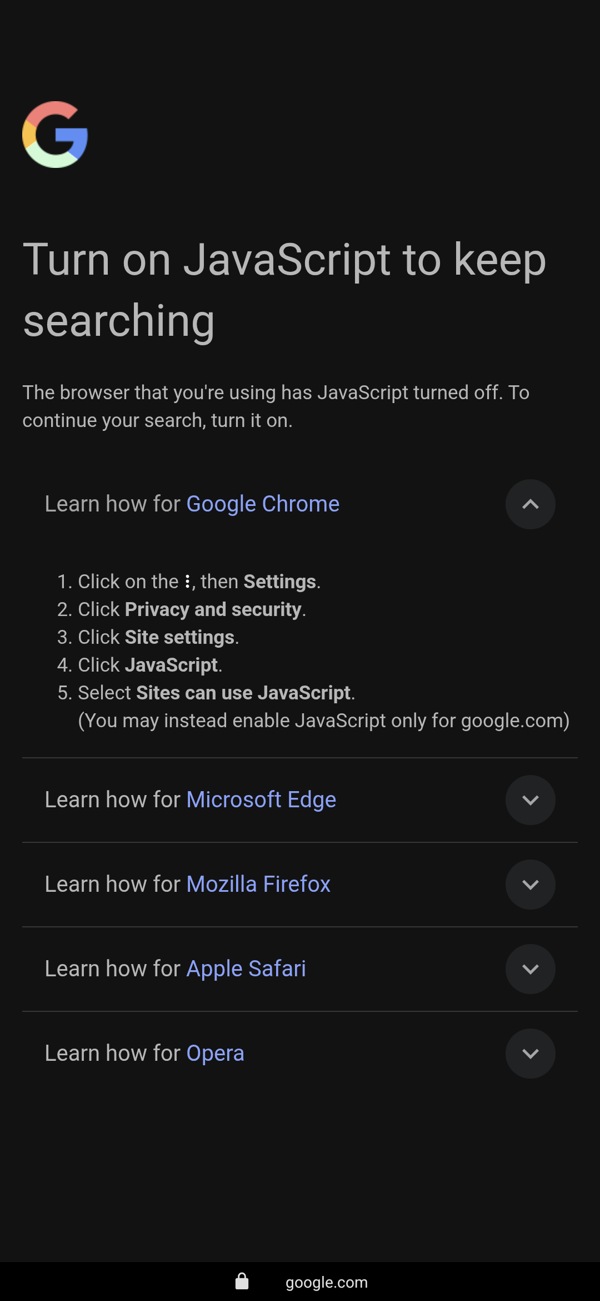
Task: Click the Google G logo
Action: [55, 135]
